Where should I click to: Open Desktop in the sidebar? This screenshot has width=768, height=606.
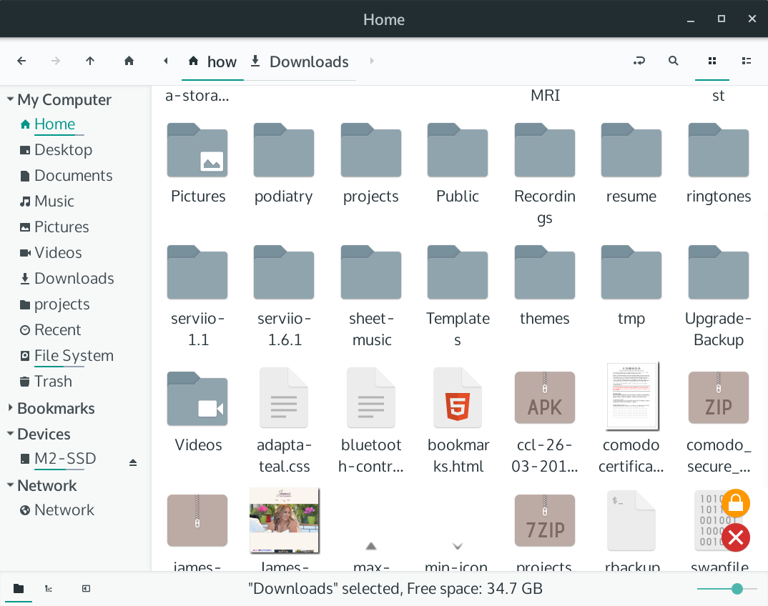[56, 150]
